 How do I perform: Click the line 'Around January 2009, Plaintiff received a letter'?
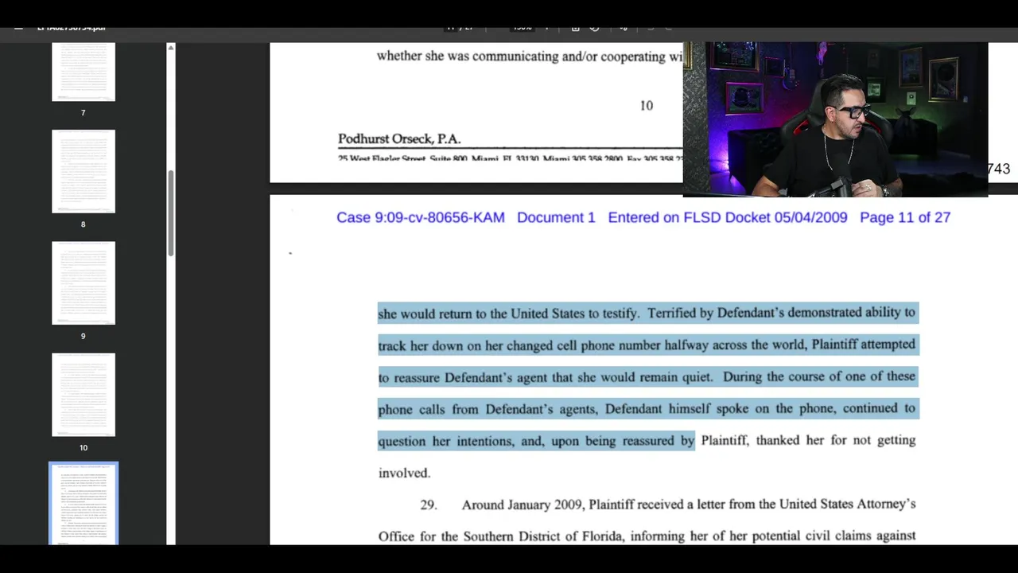tap(689, 505)
